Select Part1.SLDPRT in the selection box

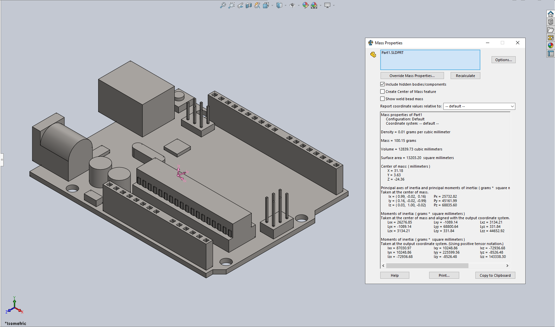(392, 53)
